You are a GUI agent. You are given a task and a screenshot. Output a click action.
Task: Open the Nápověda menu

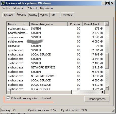tap(46, 8)
